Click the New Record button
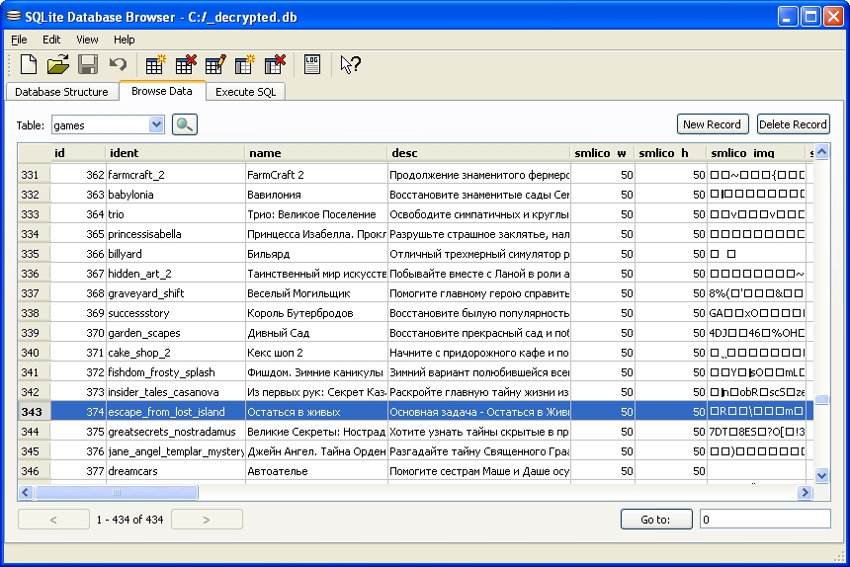This screenshot has width=850, height=567. pos(713,124)
